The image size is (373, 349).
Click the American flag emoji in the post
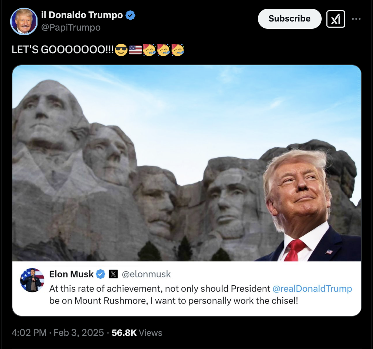coord(135,50)
